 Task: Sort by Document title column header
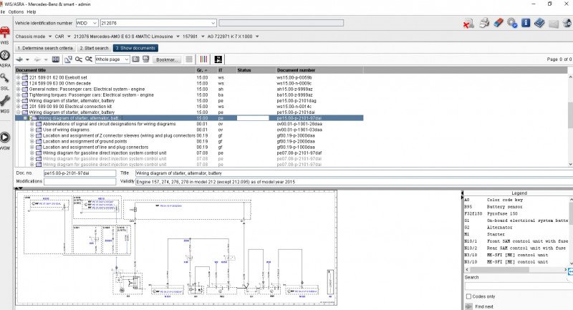tap(105, 70)
